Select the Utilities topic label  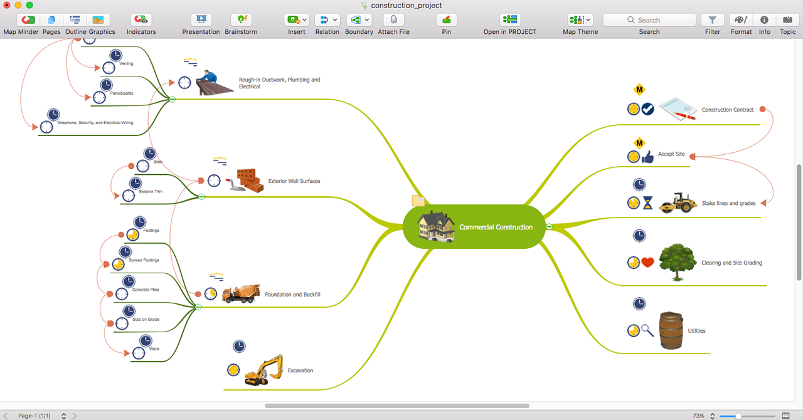point(696,330)
